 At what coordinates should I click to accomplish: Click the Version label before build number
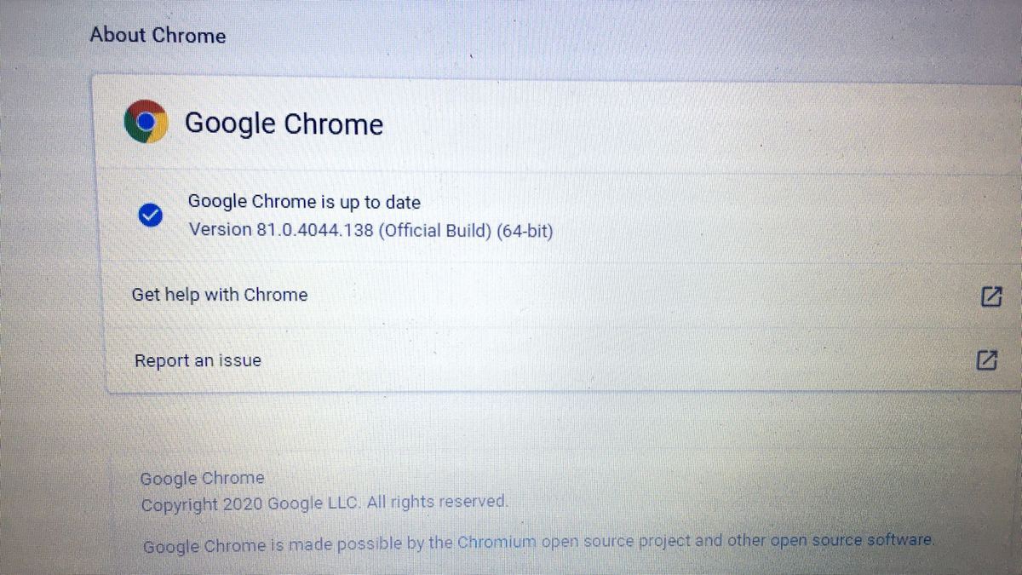tap(220, 230)
